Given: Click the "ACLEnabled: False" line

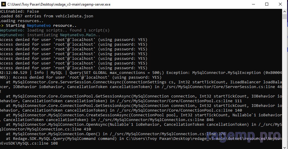Looking at the screenshot, I should [19, 11].
